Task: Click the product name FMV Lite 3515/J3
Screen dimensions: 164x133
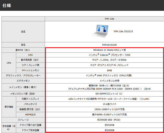Action: click(123, 31)
